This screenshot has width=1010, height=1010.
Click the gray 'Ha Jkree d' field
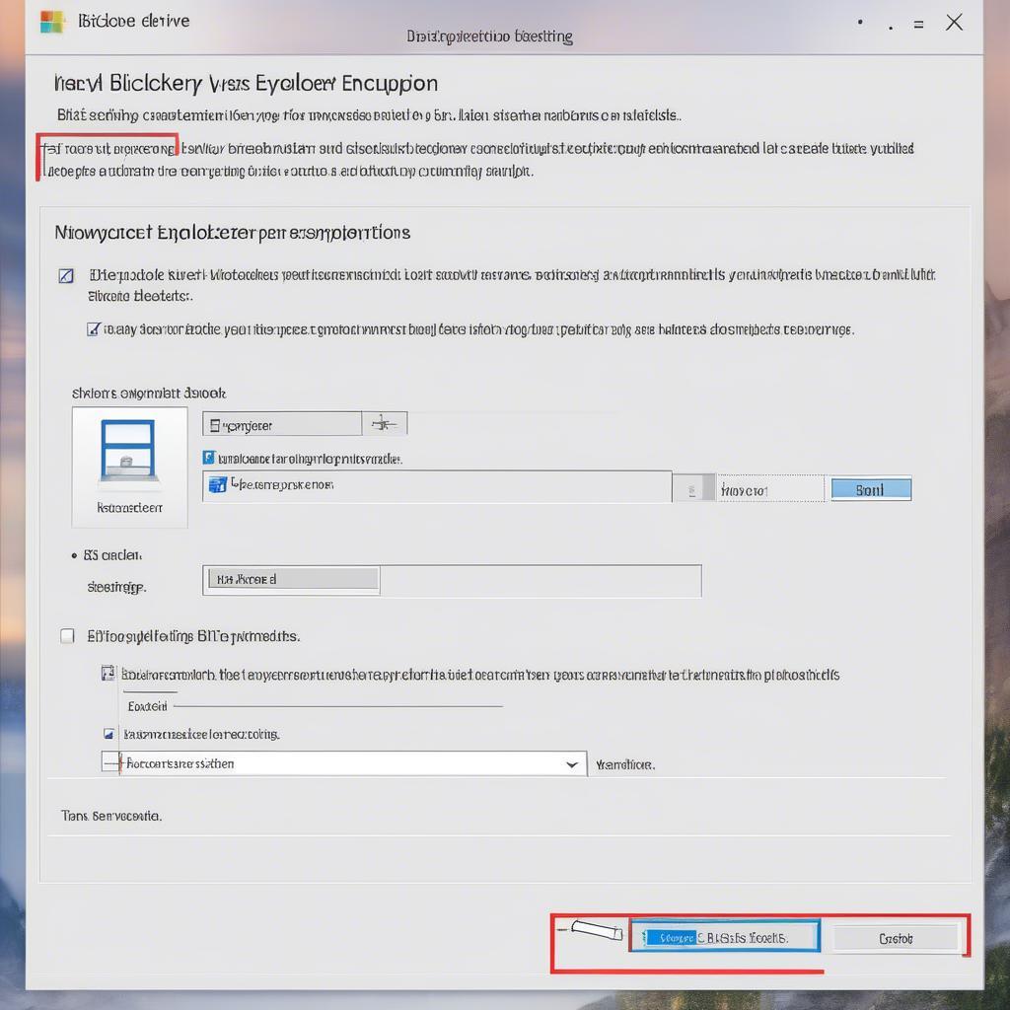(294, 578)
